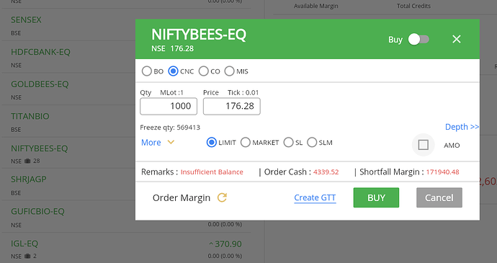Select the BO product radio button
497x263 pixels.
(146, 71)
